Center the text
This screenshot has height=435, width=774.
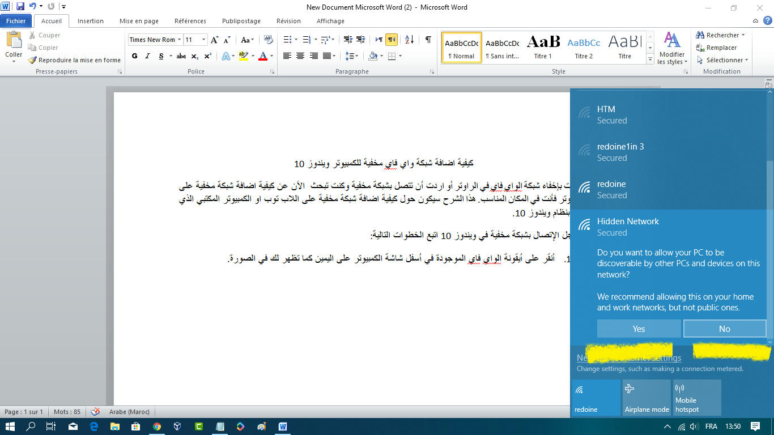[300, 56]
